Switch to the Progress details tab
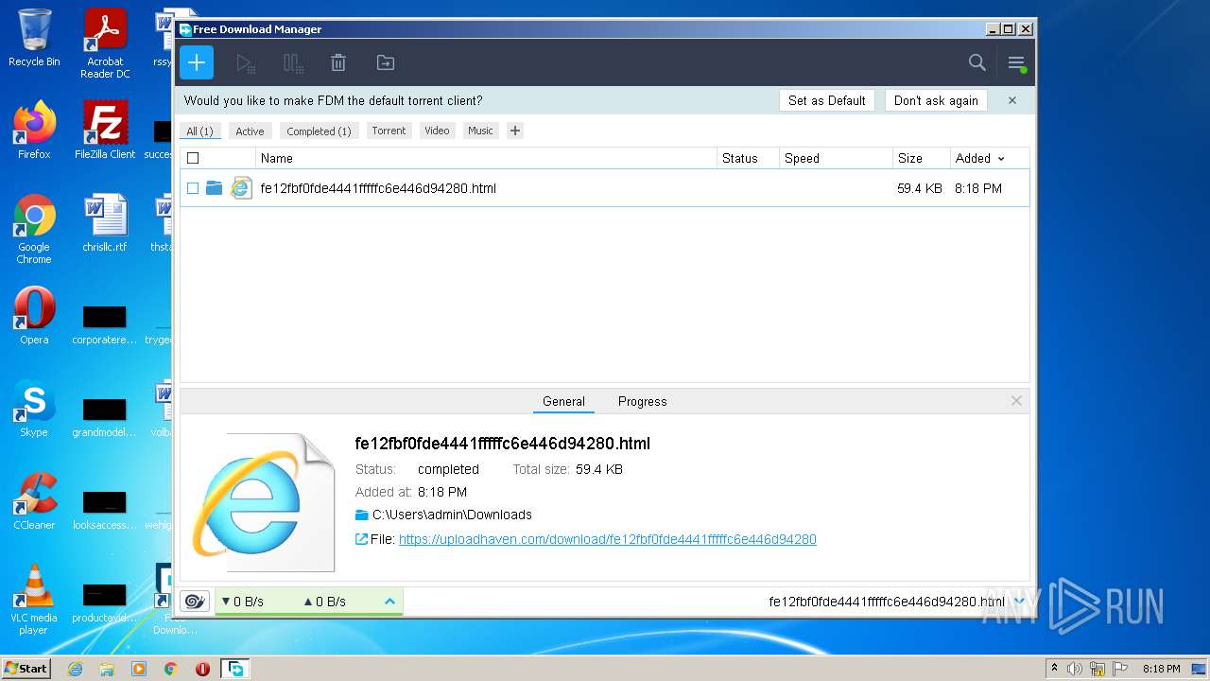The width and height of the screenshot is (1210, 681). [x=643, y=401]
